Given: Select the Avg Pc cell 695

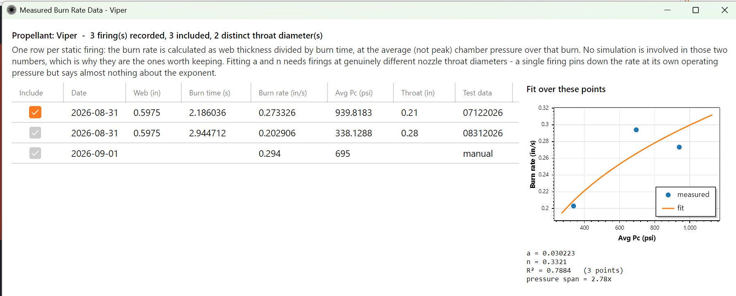Looking at the screenshot, I should 343,154.
